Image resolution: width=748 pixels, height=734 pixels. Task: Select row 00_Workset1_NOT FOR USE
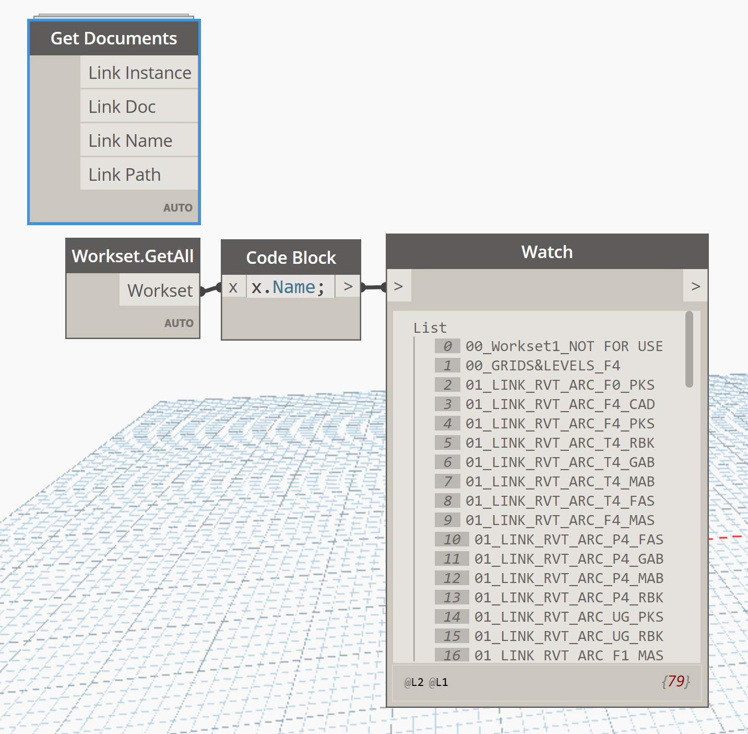pyautogui.click(x=549, y=346)
